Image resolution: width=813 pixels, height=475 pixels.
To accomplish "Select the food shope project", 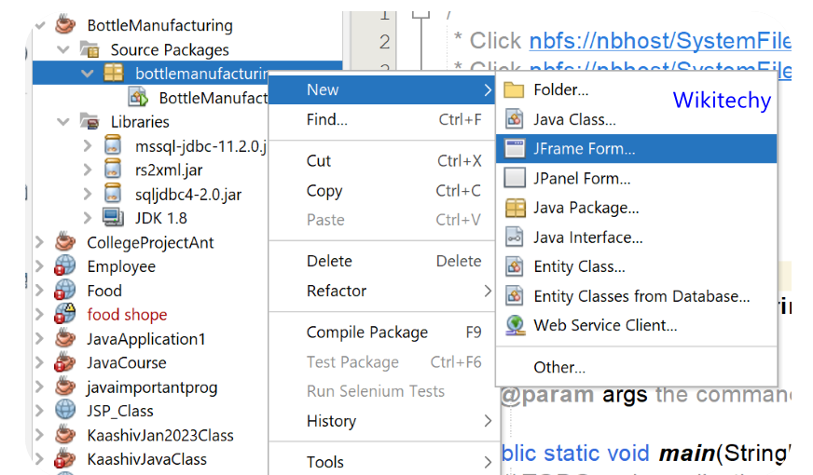I will pos(127,315).
